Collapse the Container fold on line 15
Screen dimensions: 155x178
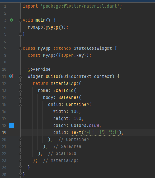point(20,105)
